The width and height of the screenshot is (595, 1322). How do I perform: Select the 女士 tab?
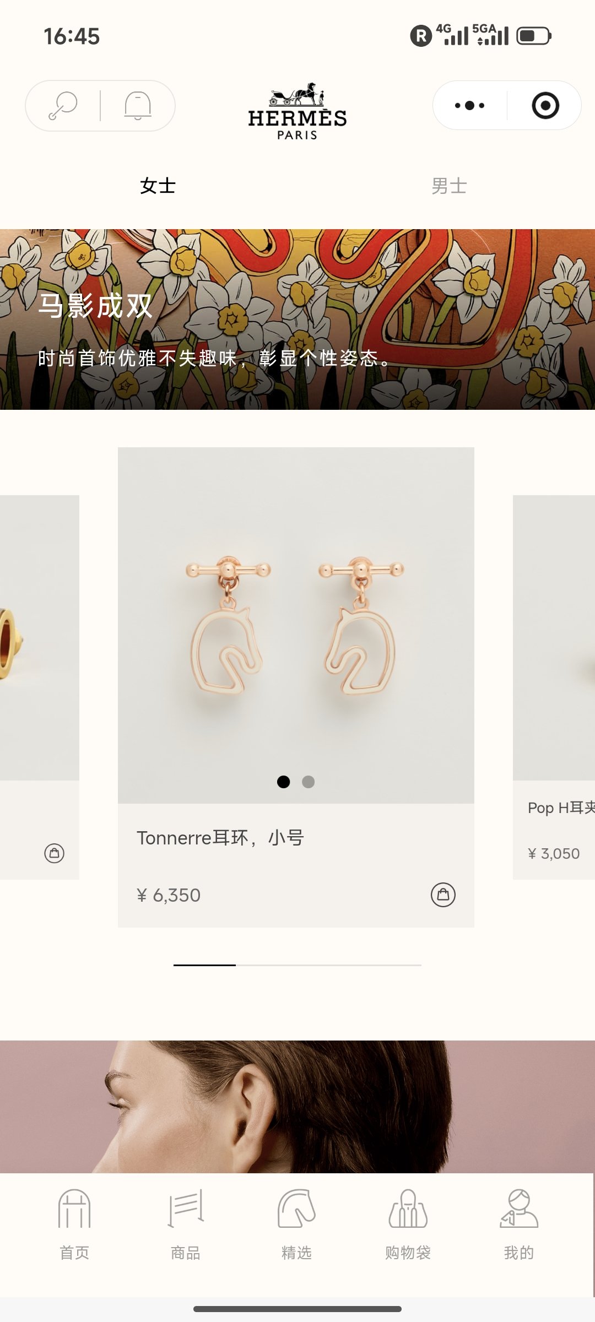click(158, 186)
